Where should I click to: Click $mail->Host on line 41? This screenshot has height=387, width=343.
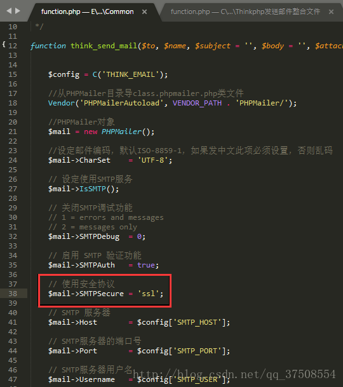(72, 322)
